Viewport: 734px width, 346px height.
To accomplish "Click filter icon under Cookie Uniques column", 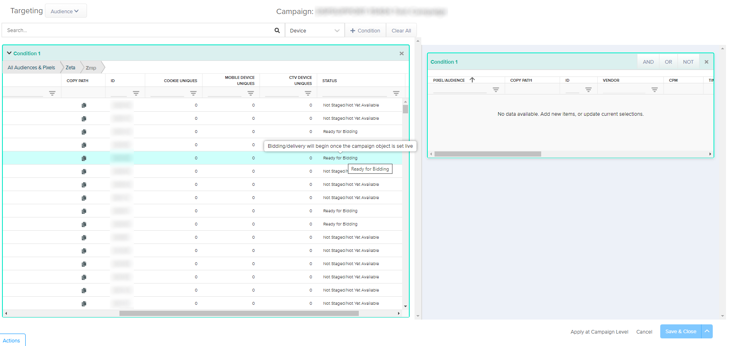I will pos(193,93).
